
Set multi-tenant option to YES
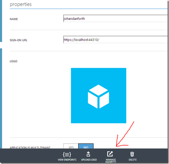coord(71,146)
